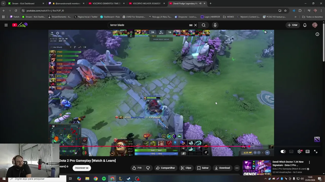
Task: Open Task View on the taskbar
Action: click(x=70, y=179)
